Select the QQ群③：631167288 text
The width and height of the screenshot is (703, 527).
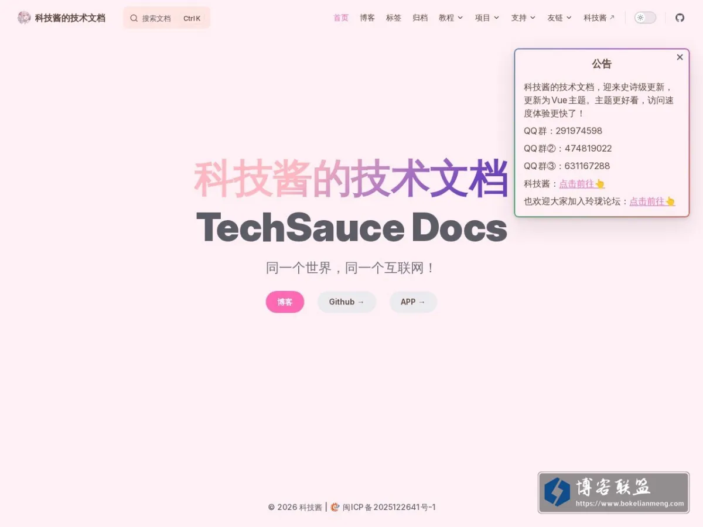pos(567,166)
